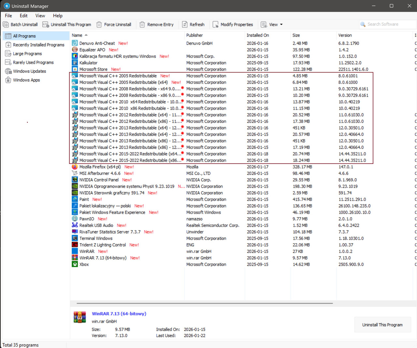Open the Edit menu
The image size is (417, 348).
23,16
